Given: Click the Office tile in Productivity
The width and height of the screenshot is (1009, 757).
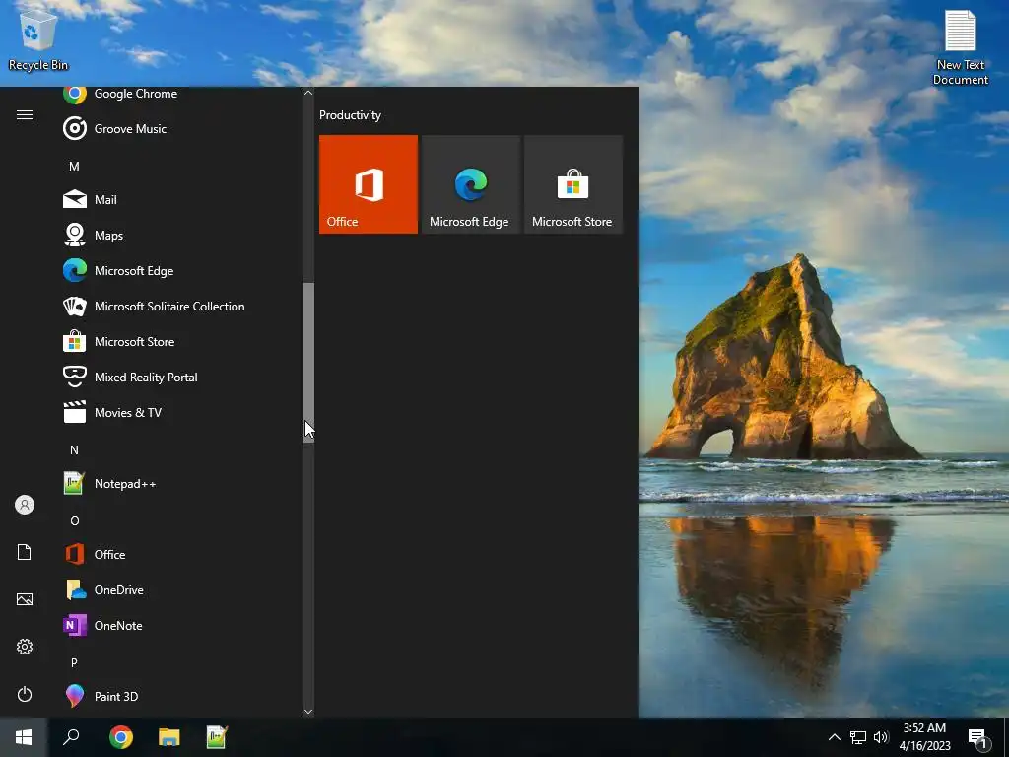Looking at the screenshot, I should click(369, 184).
